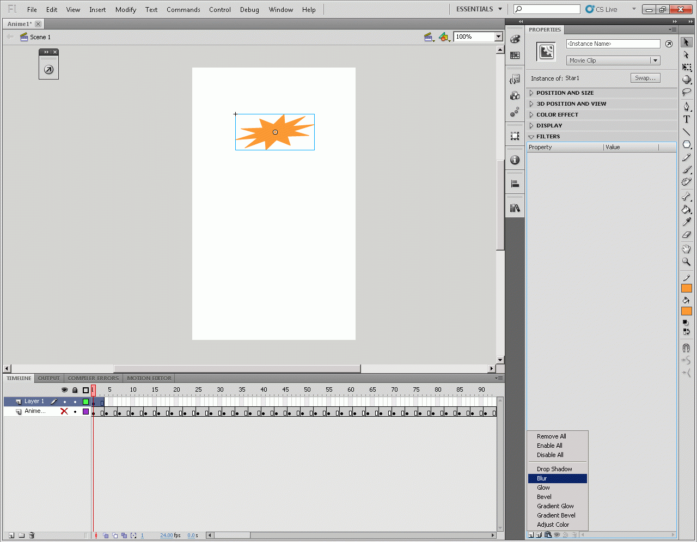Click the Swap... button
Viewport: 697px width, 542px height.
coord(645,78)
